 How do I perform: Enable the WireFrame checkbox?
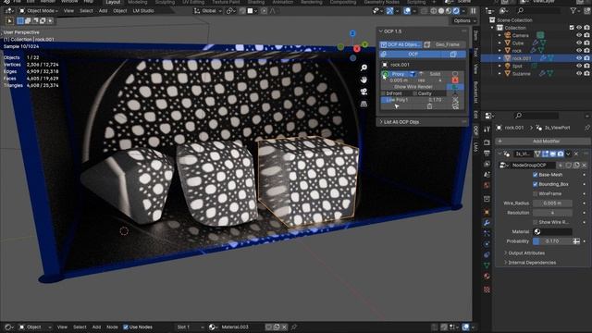click(535, 193)
